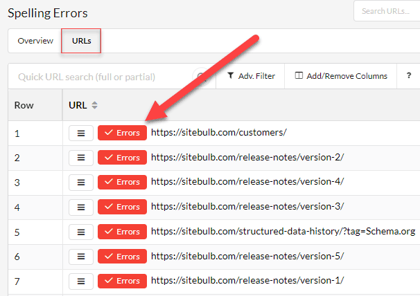
Task: Open the sitebulb.com/release-notes/version-1/ URL
Action: [x=247, y=281]
